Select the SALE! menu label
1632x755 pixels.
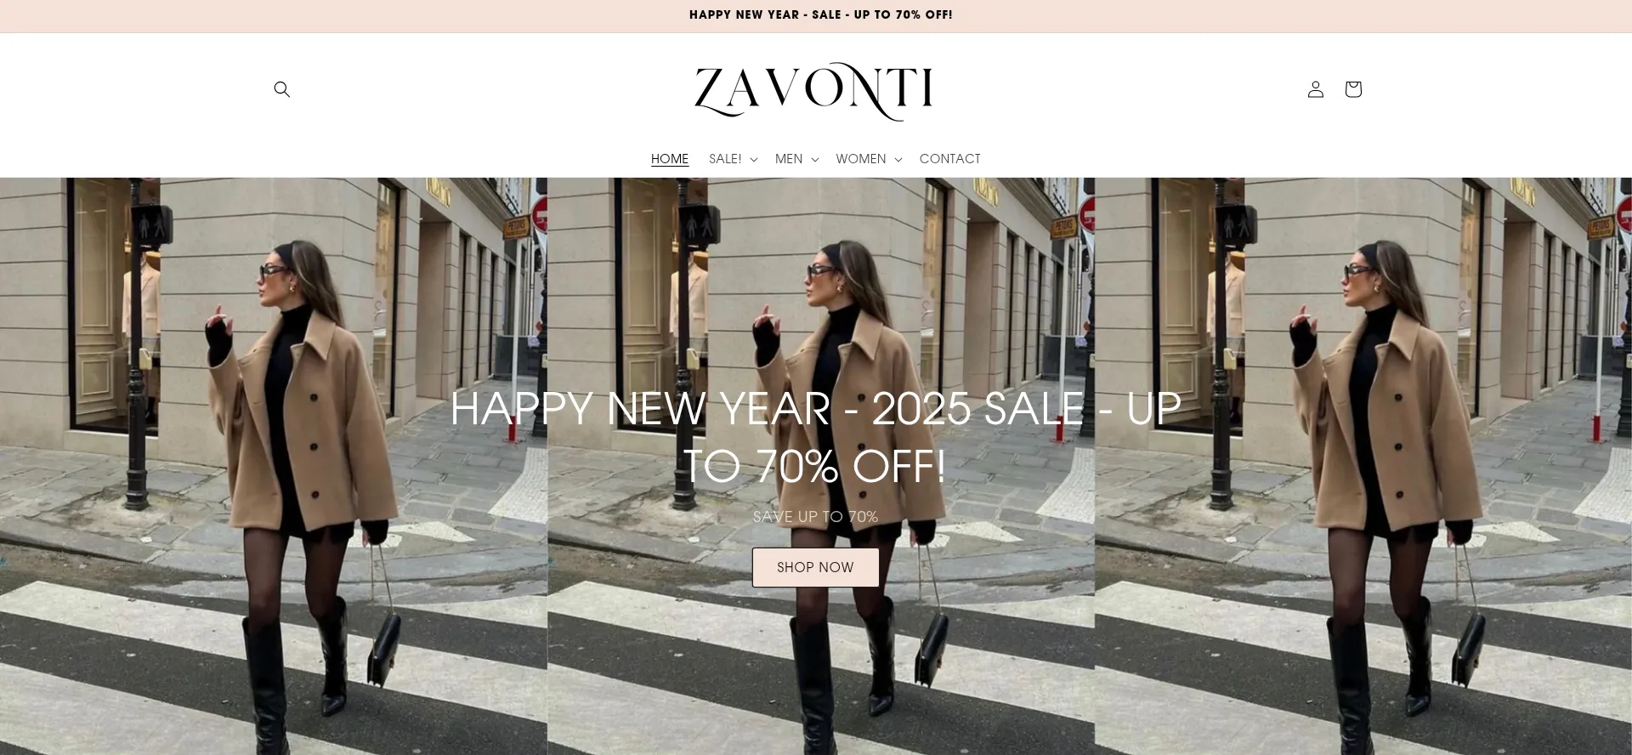(x=725, y=159)
